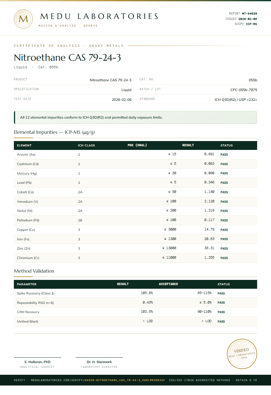Select the Nickel (Ni) row label
The image size is (271, 395).
tap(25, 211)
